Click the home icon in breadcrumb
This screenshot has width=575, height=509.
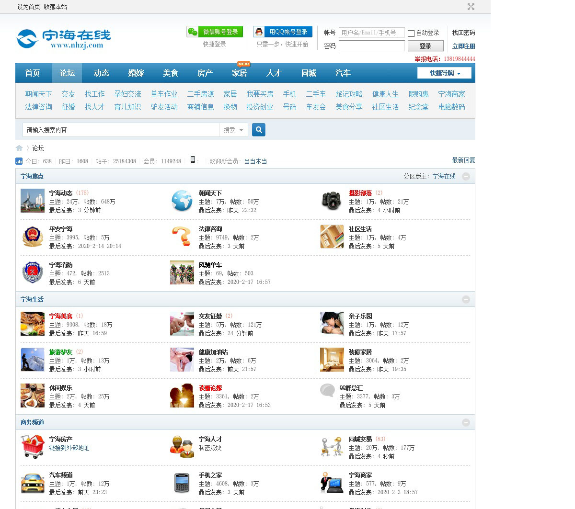pyautogui.click(x=19, y=148)
